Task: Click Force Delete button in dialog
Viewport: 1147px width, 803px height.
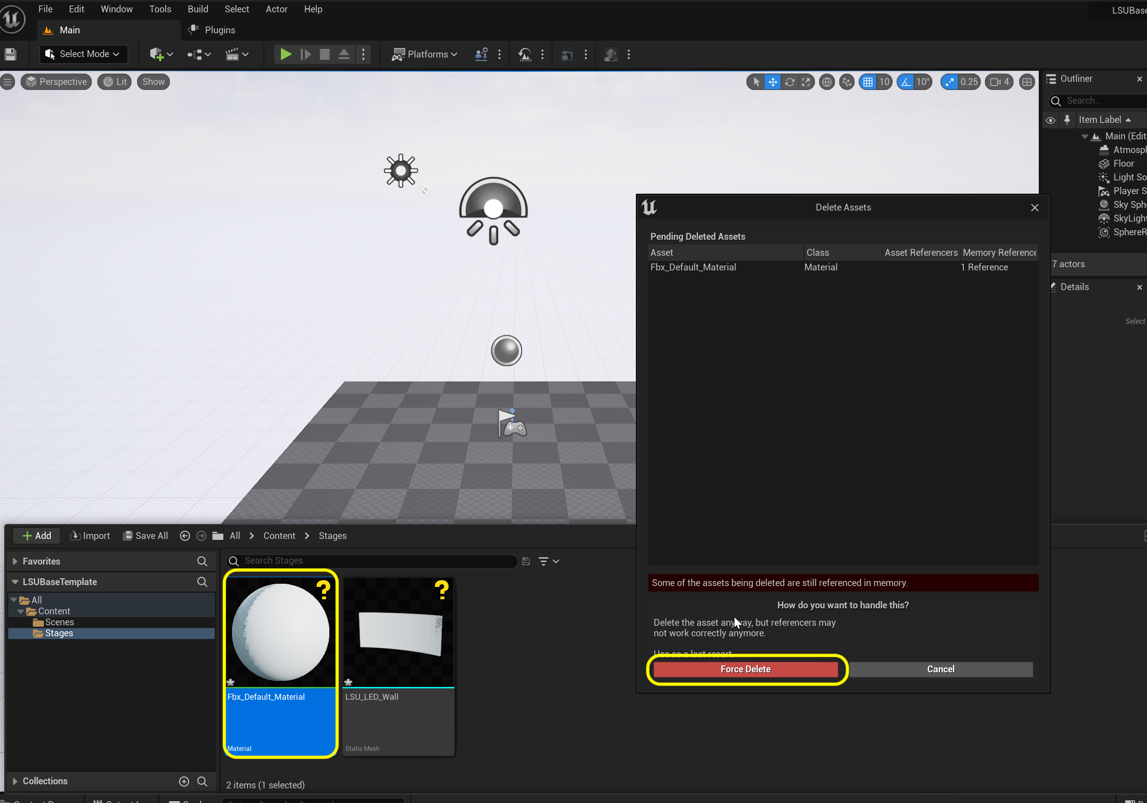Action: (744, 668)
